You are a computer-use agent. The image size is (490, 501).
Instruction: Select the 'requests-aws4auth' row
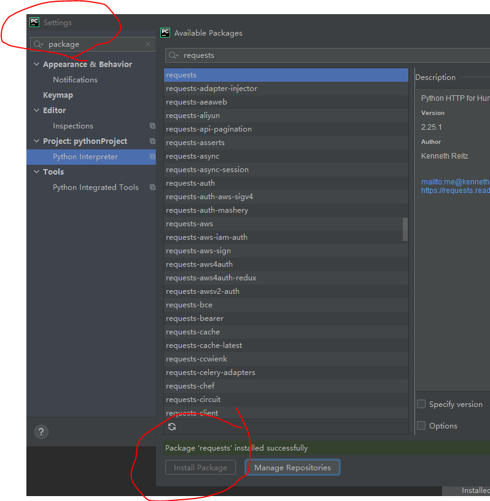286,264
